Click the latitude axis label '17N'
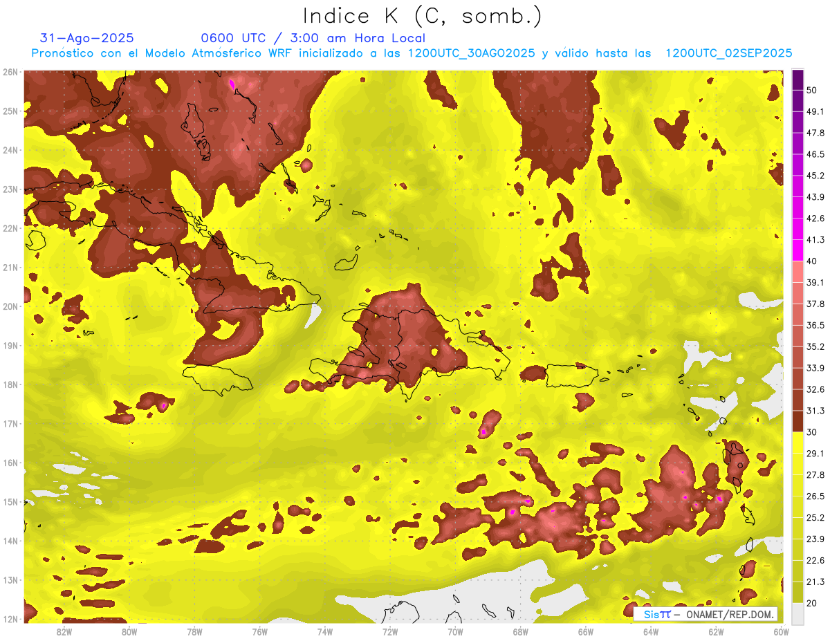 [10, 424]
